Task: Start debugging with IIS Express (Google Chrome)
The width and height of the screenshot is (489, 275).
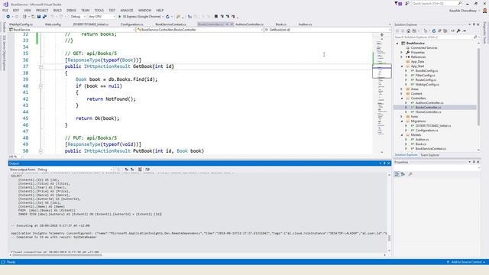Action: pyautogui.click(x=141, y=17)
